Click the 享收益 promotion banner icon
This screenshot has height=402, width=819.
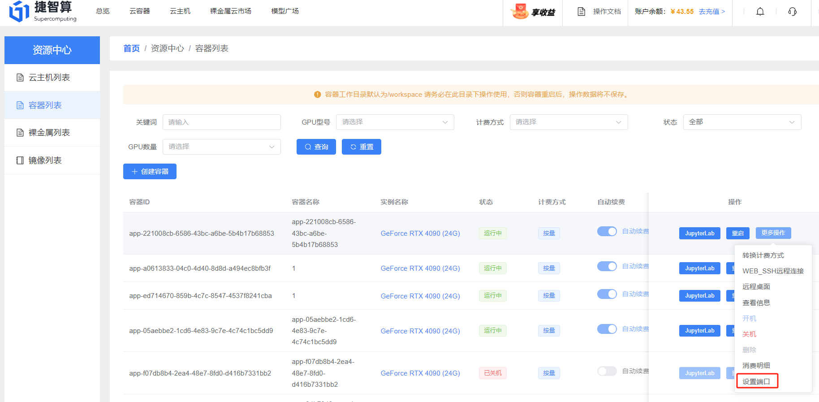(533, 12)
